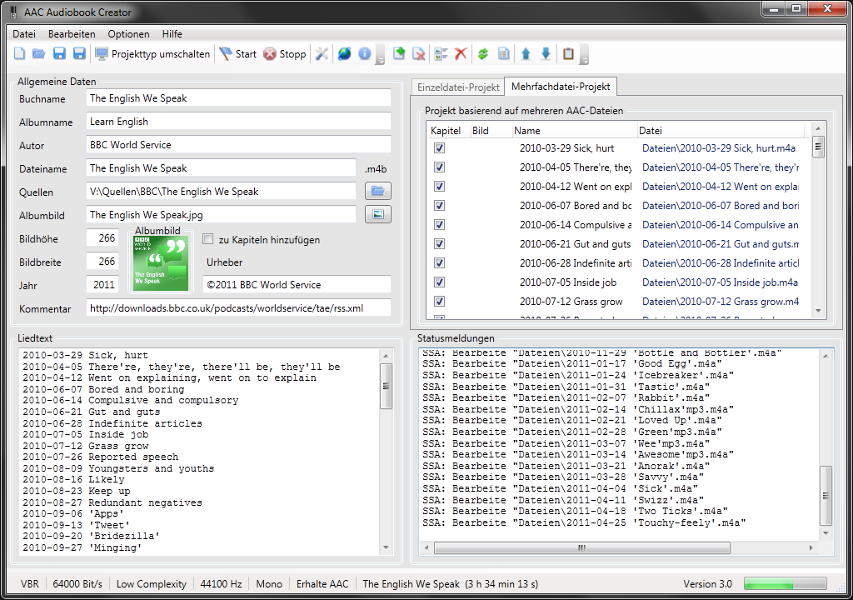The image size is (853, 600).
Task: Click the Kommentar field with the rss.xml URL
Action: click(238, 308)
